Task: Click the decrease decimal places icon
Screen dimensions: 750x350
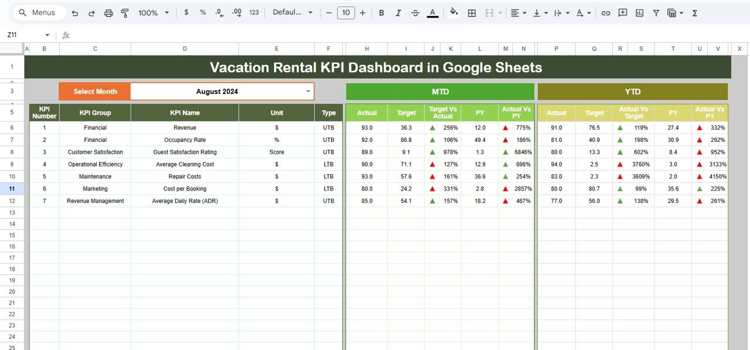Action: (x=219, y=12)
